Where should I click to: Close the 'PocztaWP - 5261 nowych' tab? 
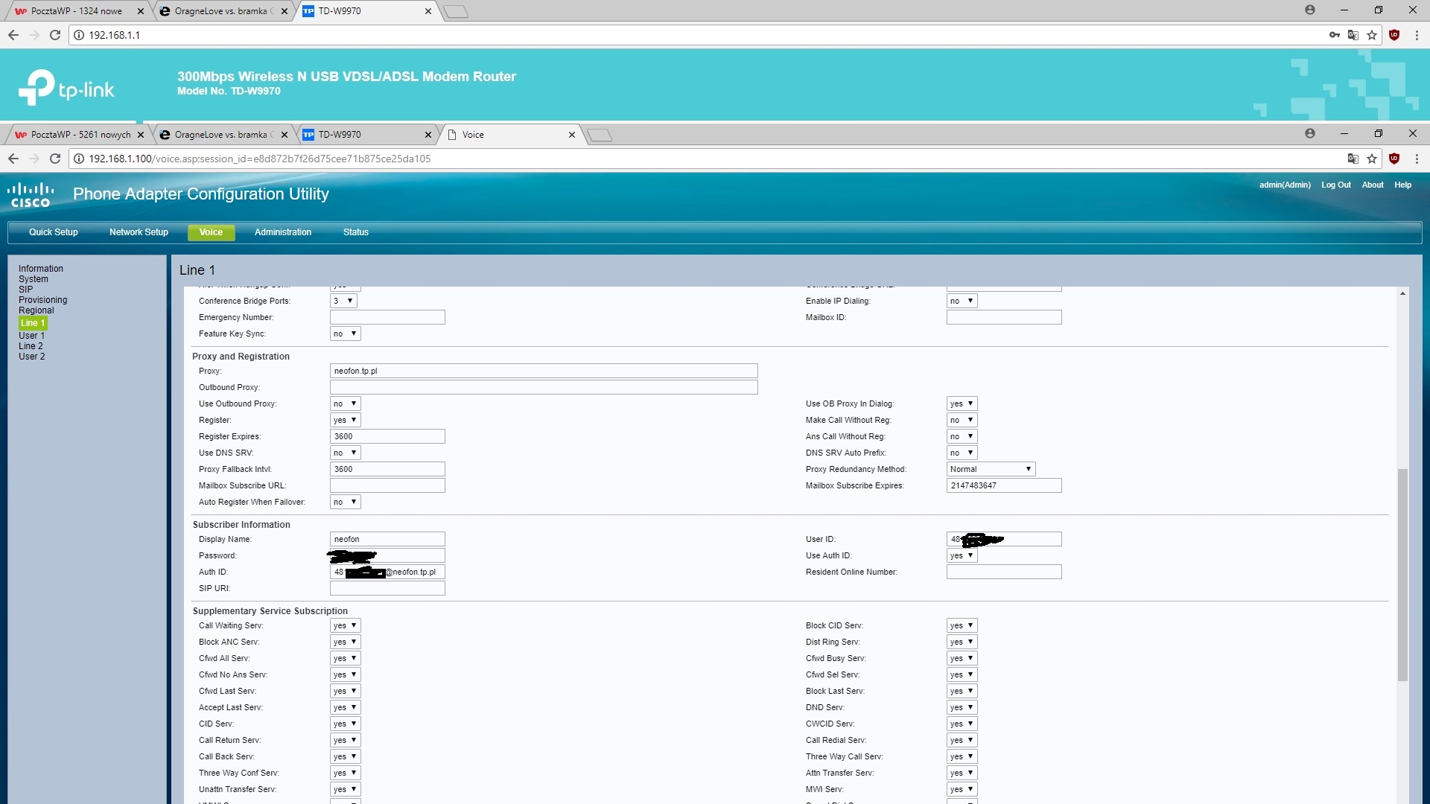coord(140,135)
